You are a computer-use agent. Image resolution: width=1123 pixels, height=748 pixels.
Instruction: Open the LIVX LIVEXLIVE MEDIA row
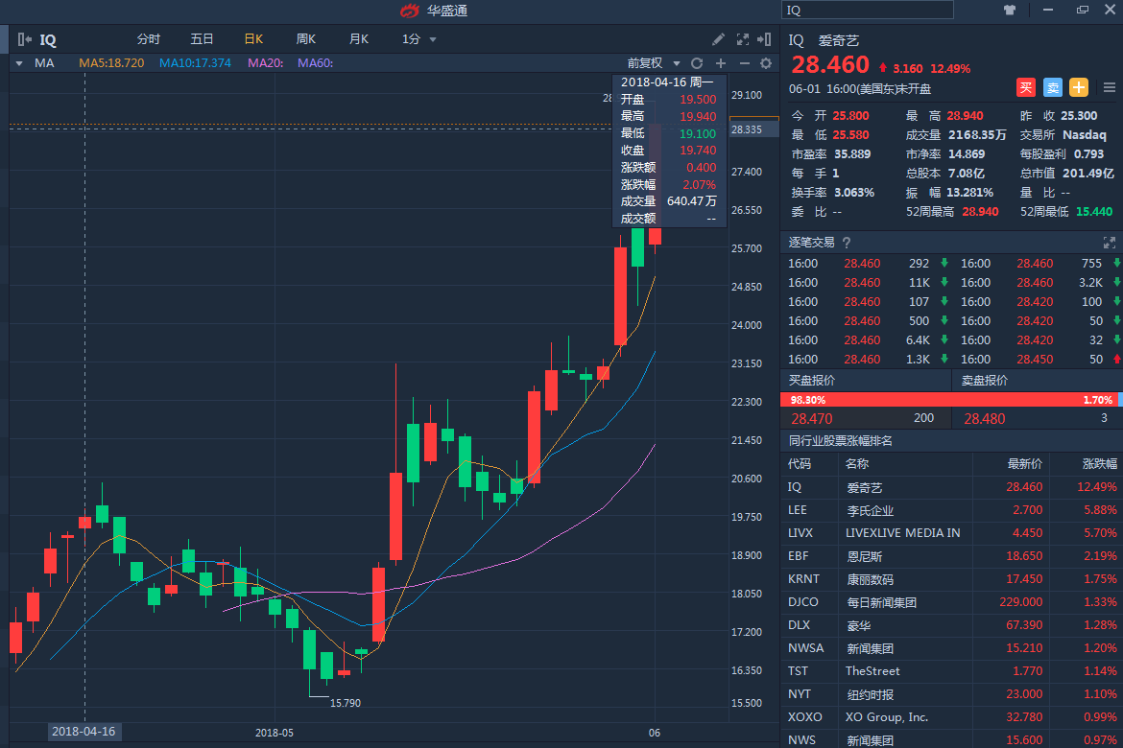(x=952, y=533)
